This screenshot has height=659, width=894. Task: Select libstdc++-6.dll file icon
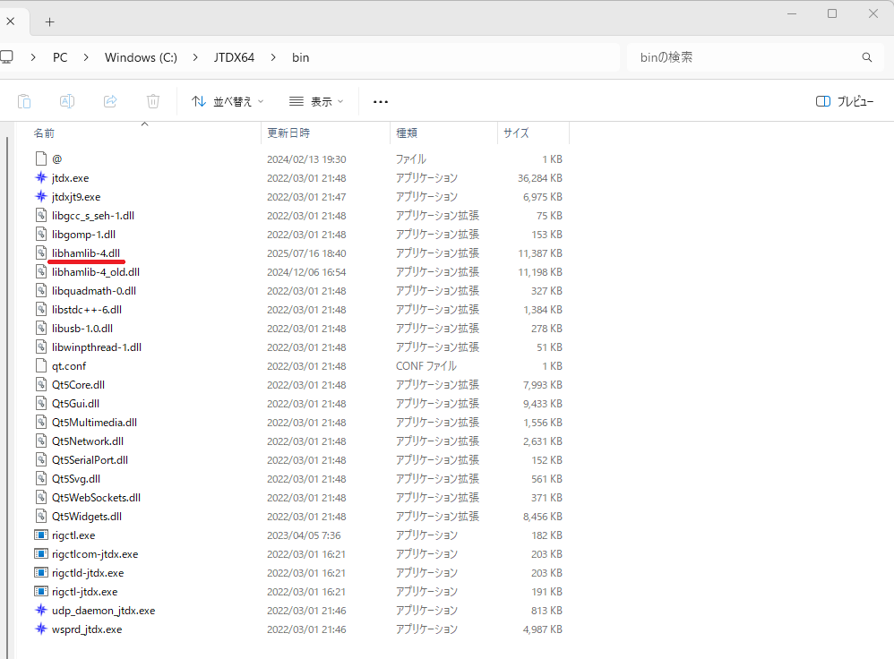click(x=41, y=309)
